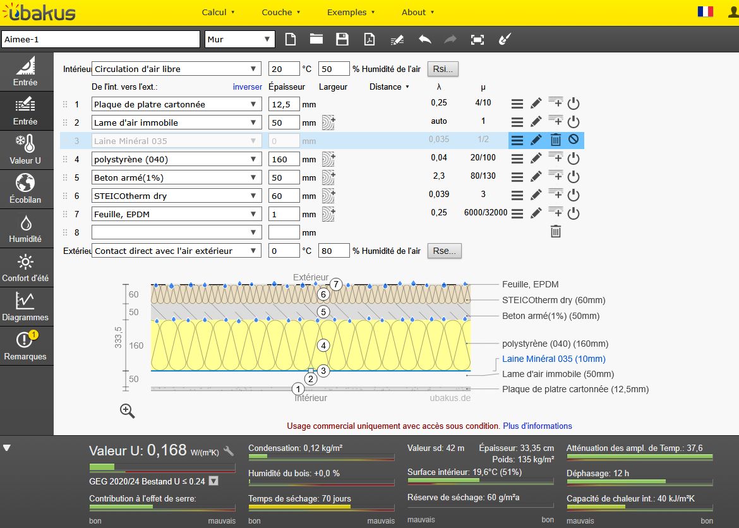Viewport: 739px width, 528px height.
Task: Delete the Laine Minéral 035 layer
Action: (x=555, y=140)
